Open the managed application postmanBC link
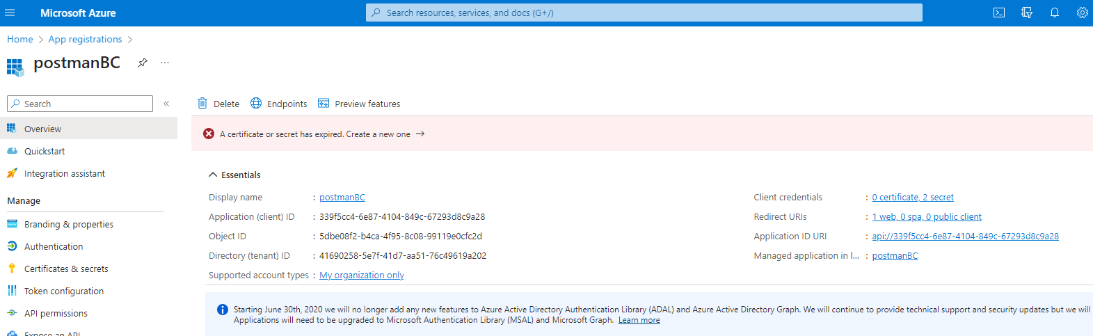This screenshot has height=336, width=1093. point(895,256)
